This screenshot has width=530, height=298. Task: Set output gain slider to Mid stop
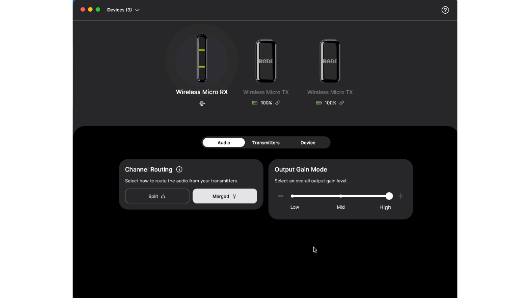(341, 196)
